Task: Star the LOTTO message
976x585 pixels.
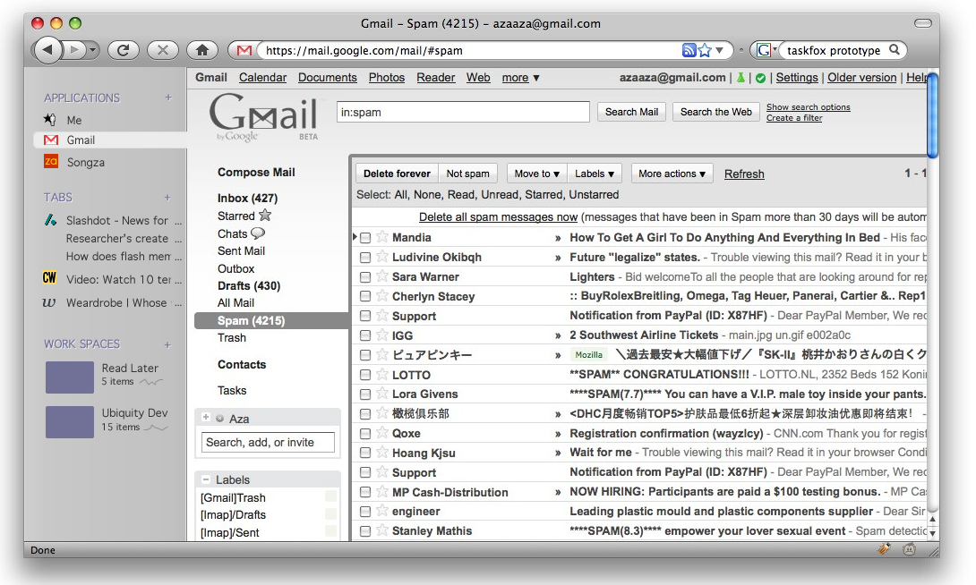Action: (x=382, y=374)
